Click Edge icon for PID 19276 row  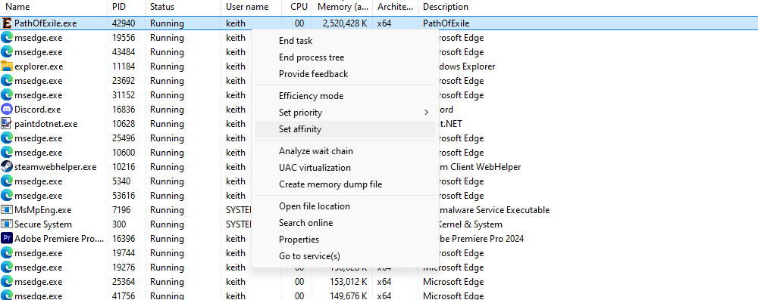click(x=7, y=268)
